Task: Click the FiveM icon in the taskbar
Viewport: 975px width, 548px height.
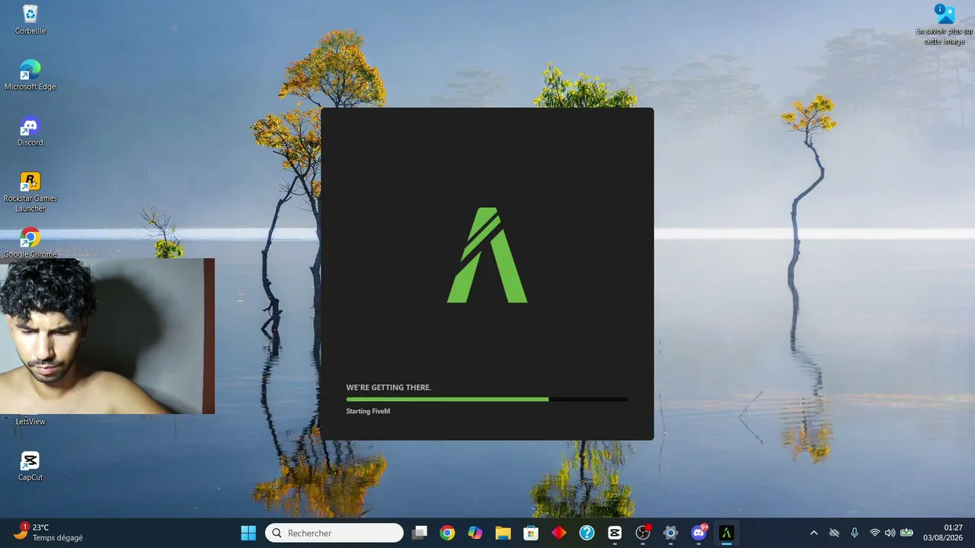Action: [x=727, y=533]
